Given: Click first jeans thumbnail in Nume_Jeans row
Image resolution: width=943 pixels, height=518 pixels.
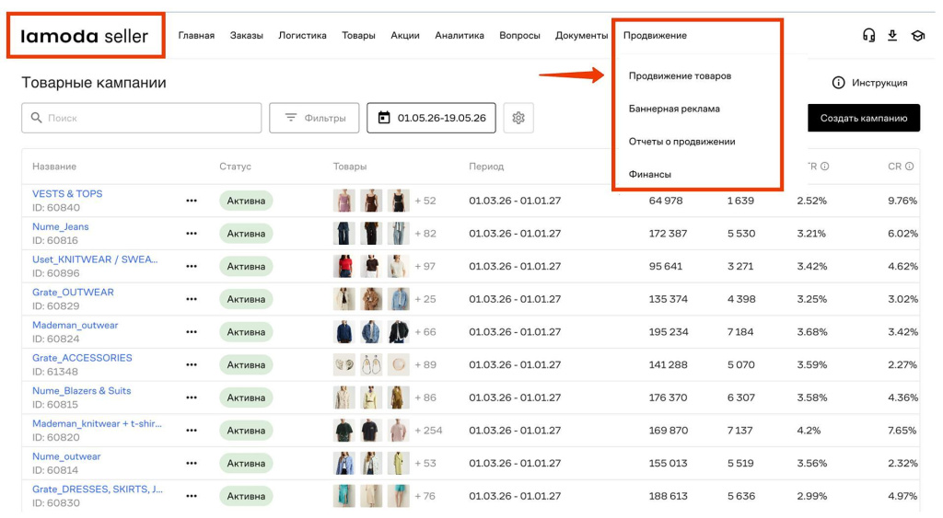Looking at the screenshot, I should click(x=344, y=233).
